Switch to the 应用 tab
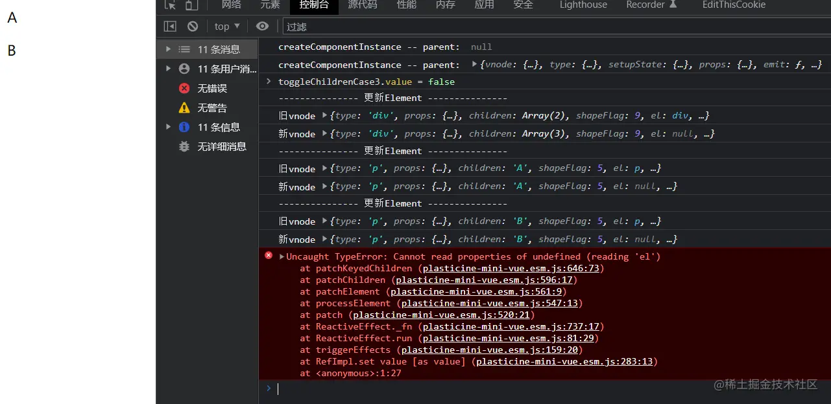This screenshot has height=404, width=831. 485,5
